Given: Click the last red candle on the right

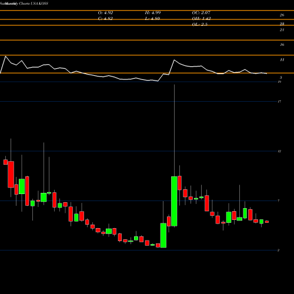Looking at the screenshot, I should tap(267, 222).
